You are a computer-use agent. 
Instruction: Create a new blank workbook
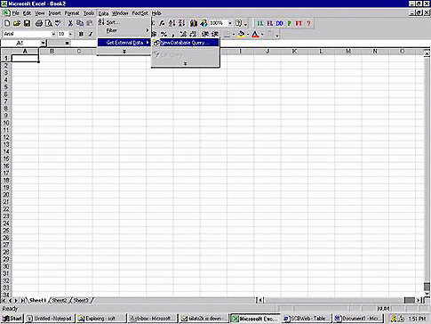7,23
